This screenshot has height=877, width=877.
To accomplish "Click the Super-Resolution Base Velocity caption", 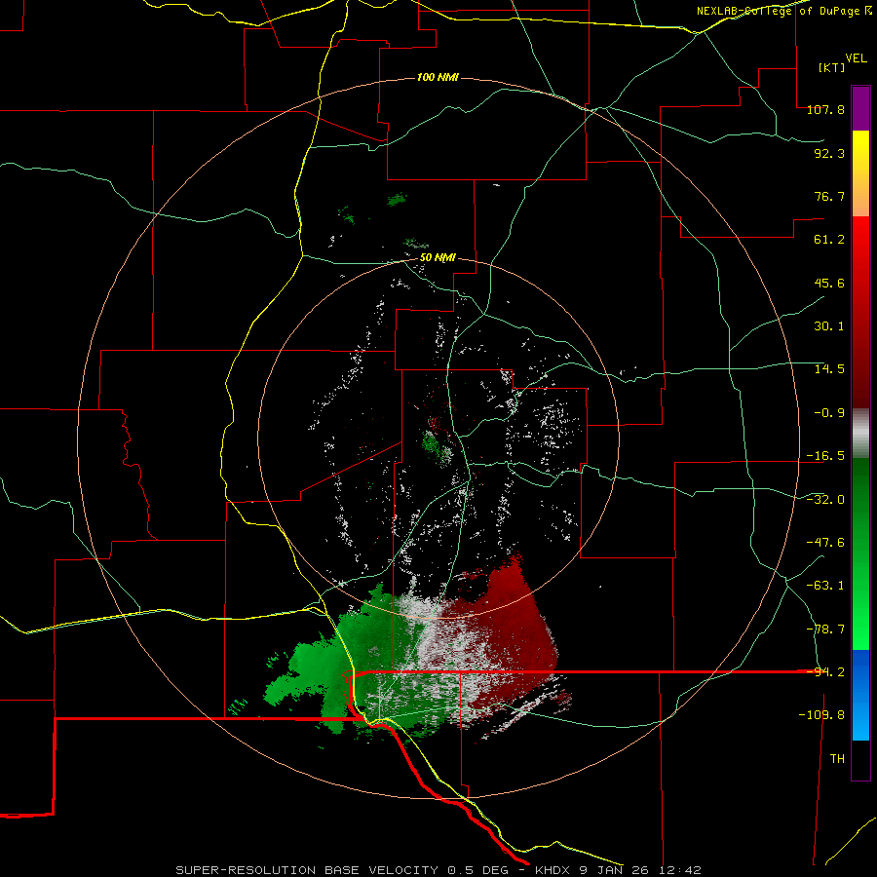I will pos(438,870).
